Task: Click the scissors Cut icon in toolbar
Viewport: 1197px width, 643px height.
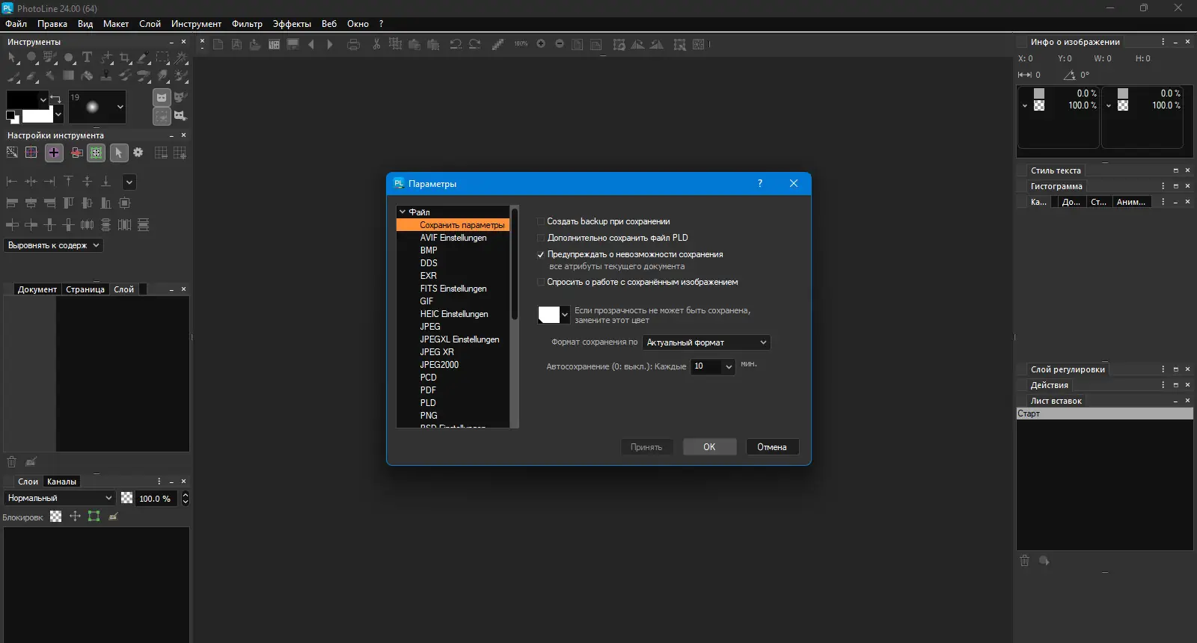Action: (x=376, y=45)
